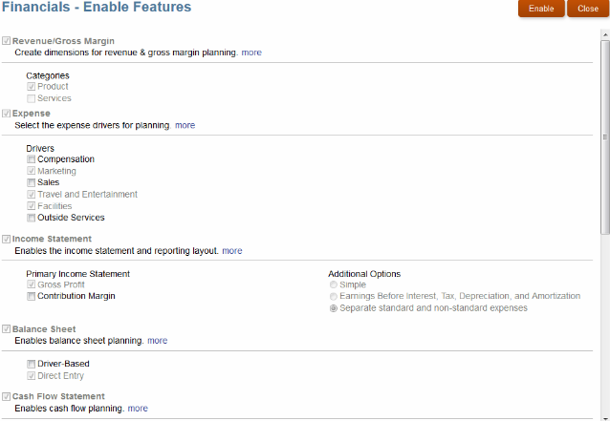Viewport: 610px width, 421px height.
Task: Open 'more' link for Cash Flow Statement
Action: pos(138,409)
